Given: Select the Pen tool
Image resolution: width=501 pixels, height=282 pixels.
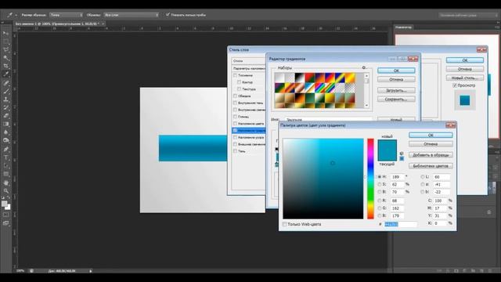Looking at the screenshot, I should coord(5,149).
